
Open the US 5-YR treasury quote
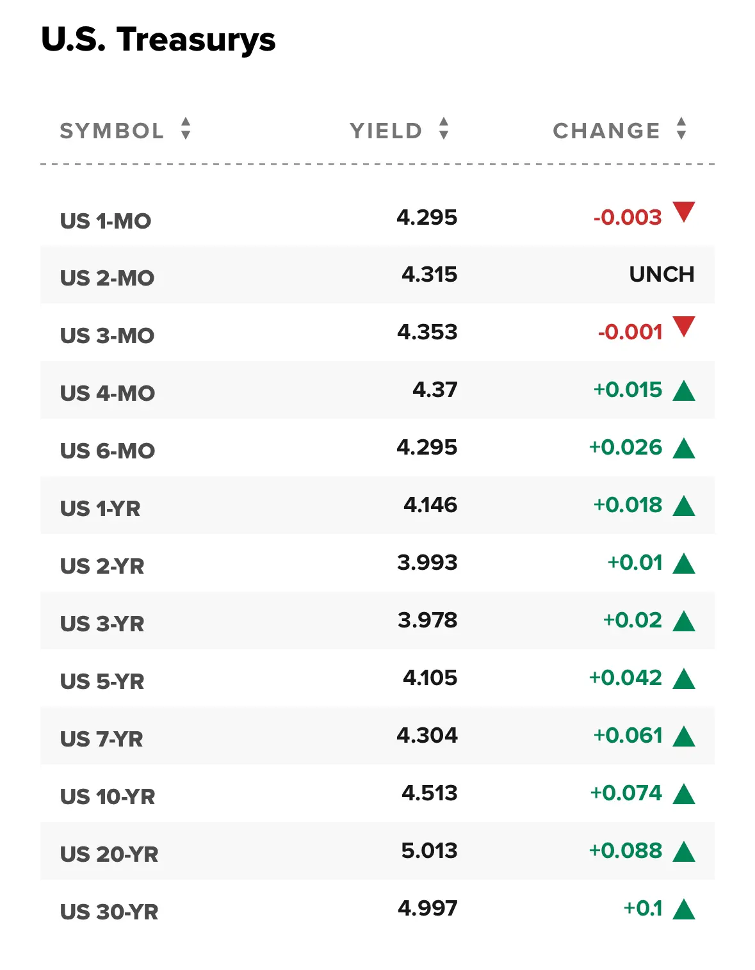click(102, 681)
